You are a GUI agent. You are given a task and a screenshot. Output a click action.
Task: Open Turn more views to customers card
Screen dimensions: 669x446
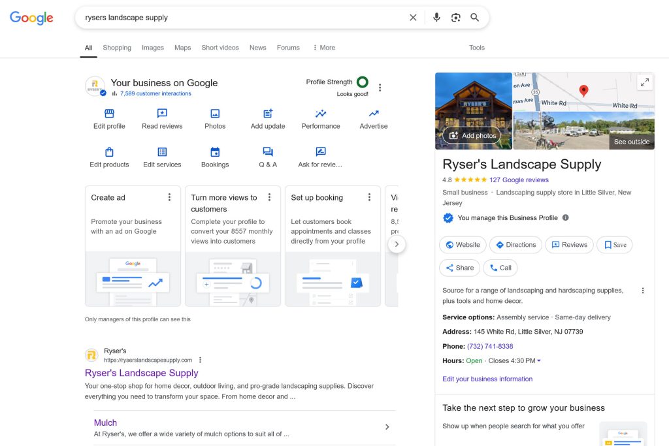click(x=233, y=246)
